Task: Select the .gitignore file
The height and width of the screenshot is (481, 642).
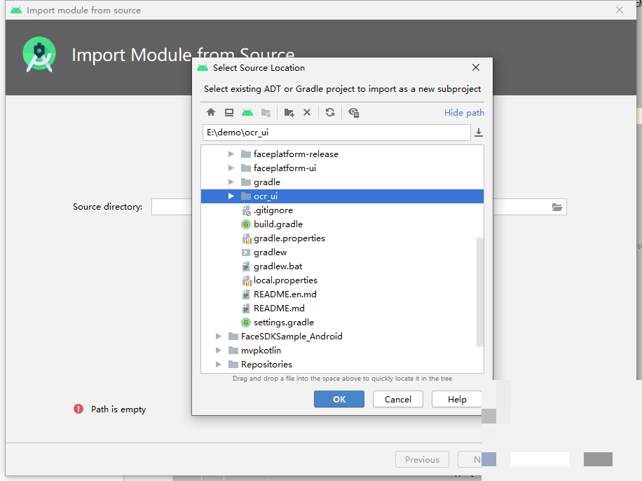Action: point(342,210)
